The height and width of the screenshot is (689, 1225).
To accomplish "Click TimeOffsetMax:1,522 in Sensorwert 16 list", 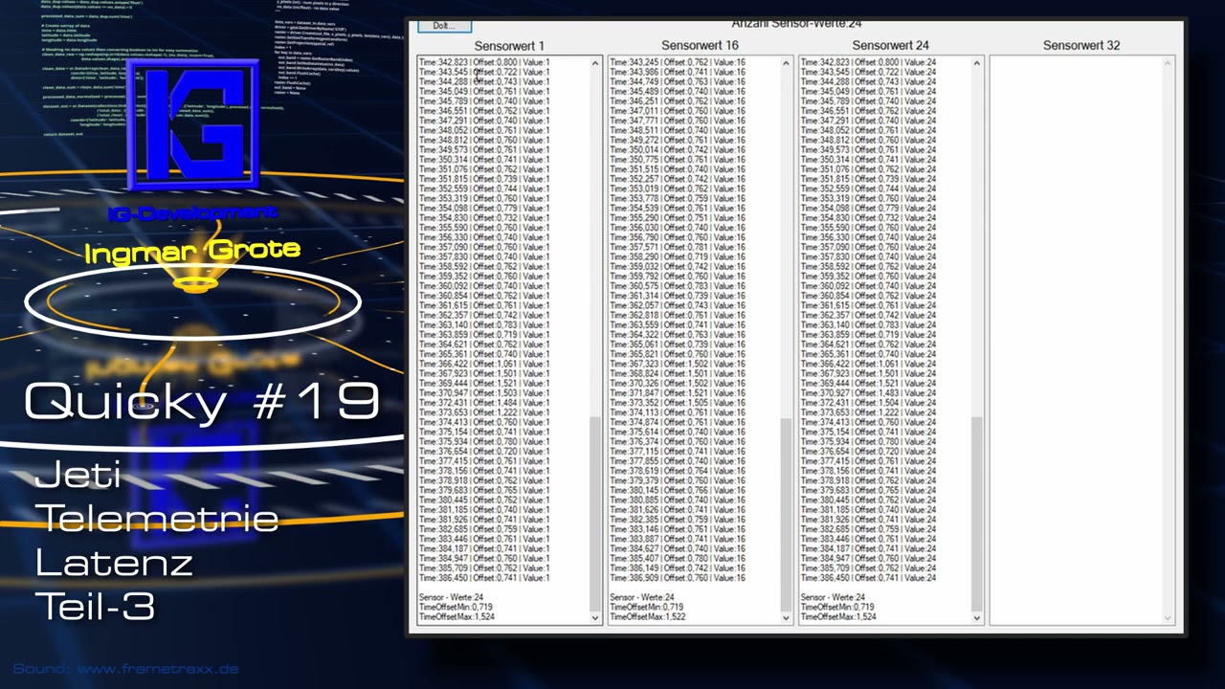I will pos(648,617).
